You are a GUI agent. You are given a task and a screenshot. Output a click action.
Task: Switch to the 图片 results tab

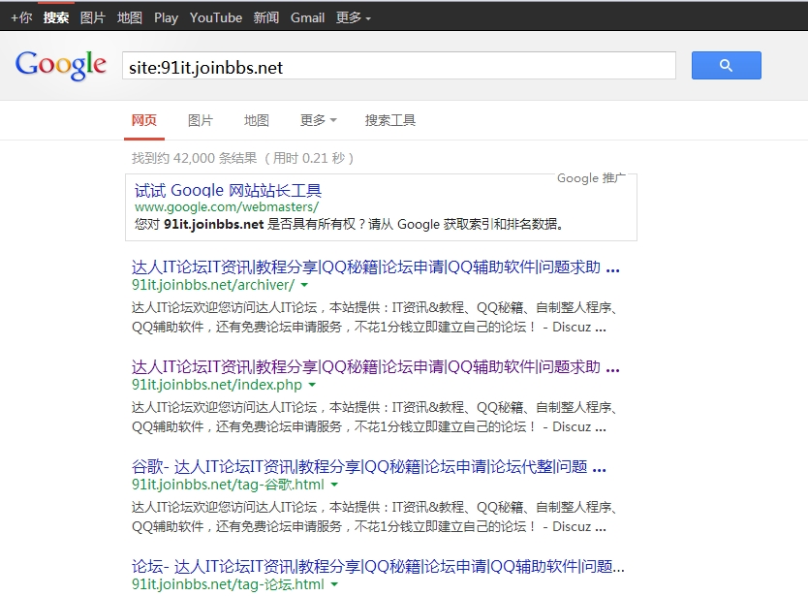coord(201,120)
